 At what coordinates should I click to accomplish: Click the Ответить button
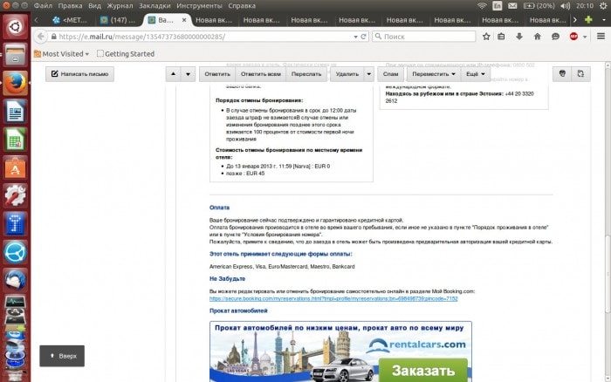(x=217, y=74)
